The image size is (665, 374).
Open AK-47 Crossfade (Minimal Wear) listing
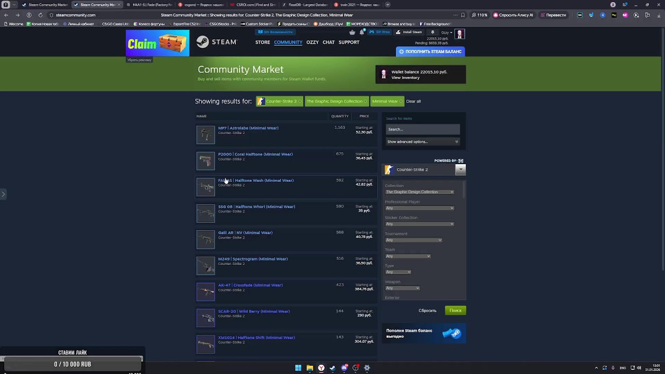pos(250,285)
